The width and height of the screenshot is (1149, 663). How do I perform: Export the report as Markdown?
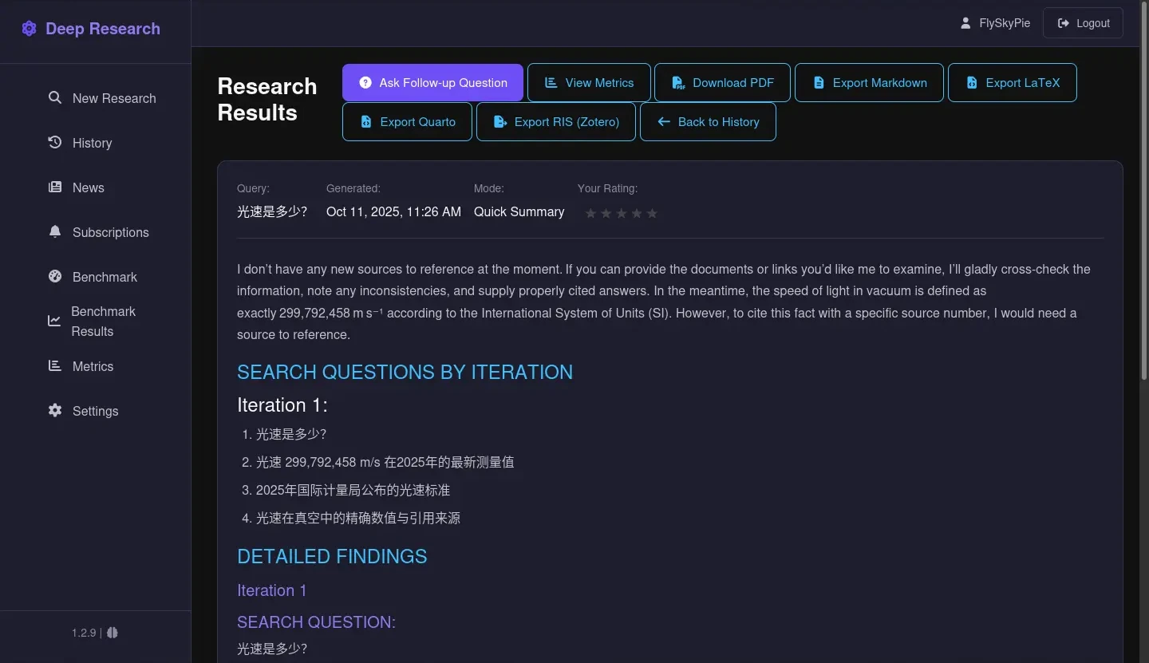point(869,83)
